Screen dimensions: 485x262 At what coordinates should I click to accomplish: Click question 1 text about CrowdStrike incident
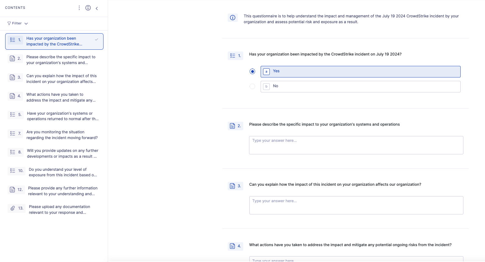(325, 54)
